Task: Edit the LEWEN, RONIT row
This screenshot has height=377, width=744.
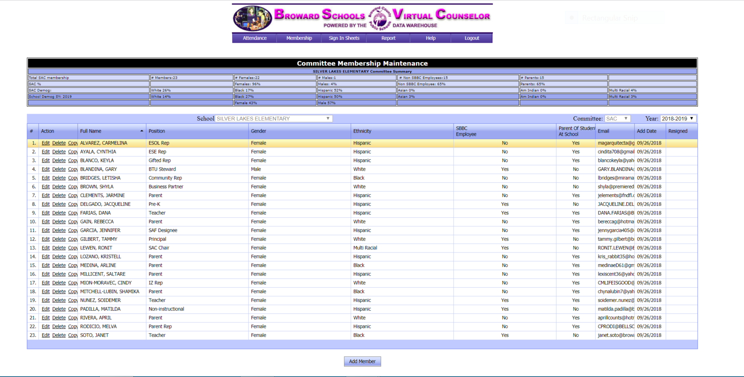Action: (x=46, y=248)
